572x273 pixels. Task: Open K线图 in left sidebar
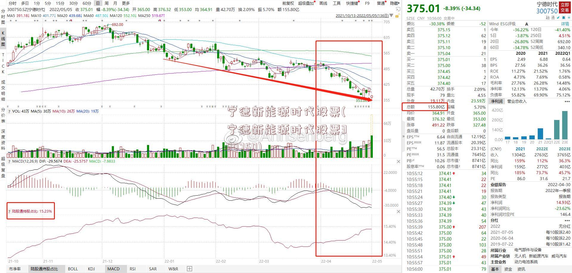coord(3,39)
